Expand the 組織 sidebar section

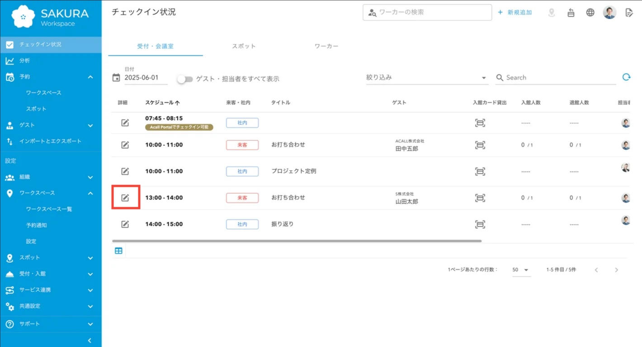pos(90,177)
